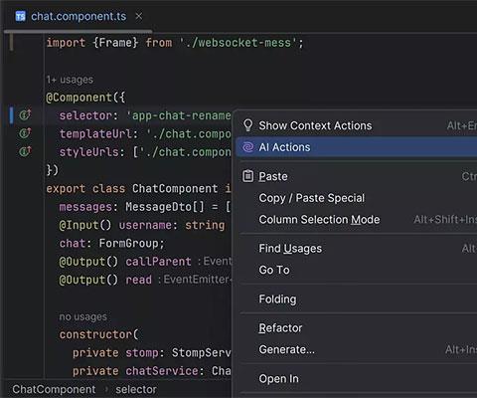The height and width of the screenshot is (398, 477).
Task: Click gutter override icon beside selector line
Action: pos(25,114)
